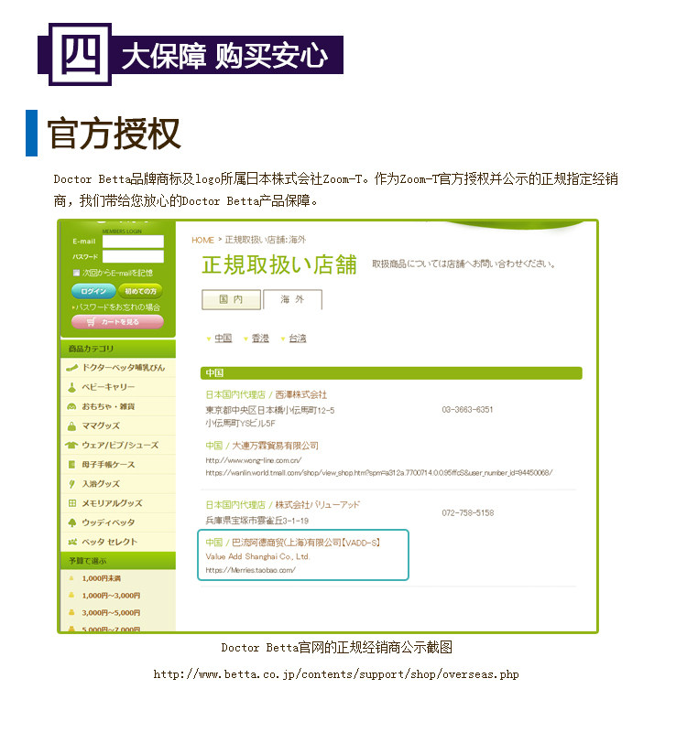Click the 3,000円~5,000円 price icon

tap(71, 612)
